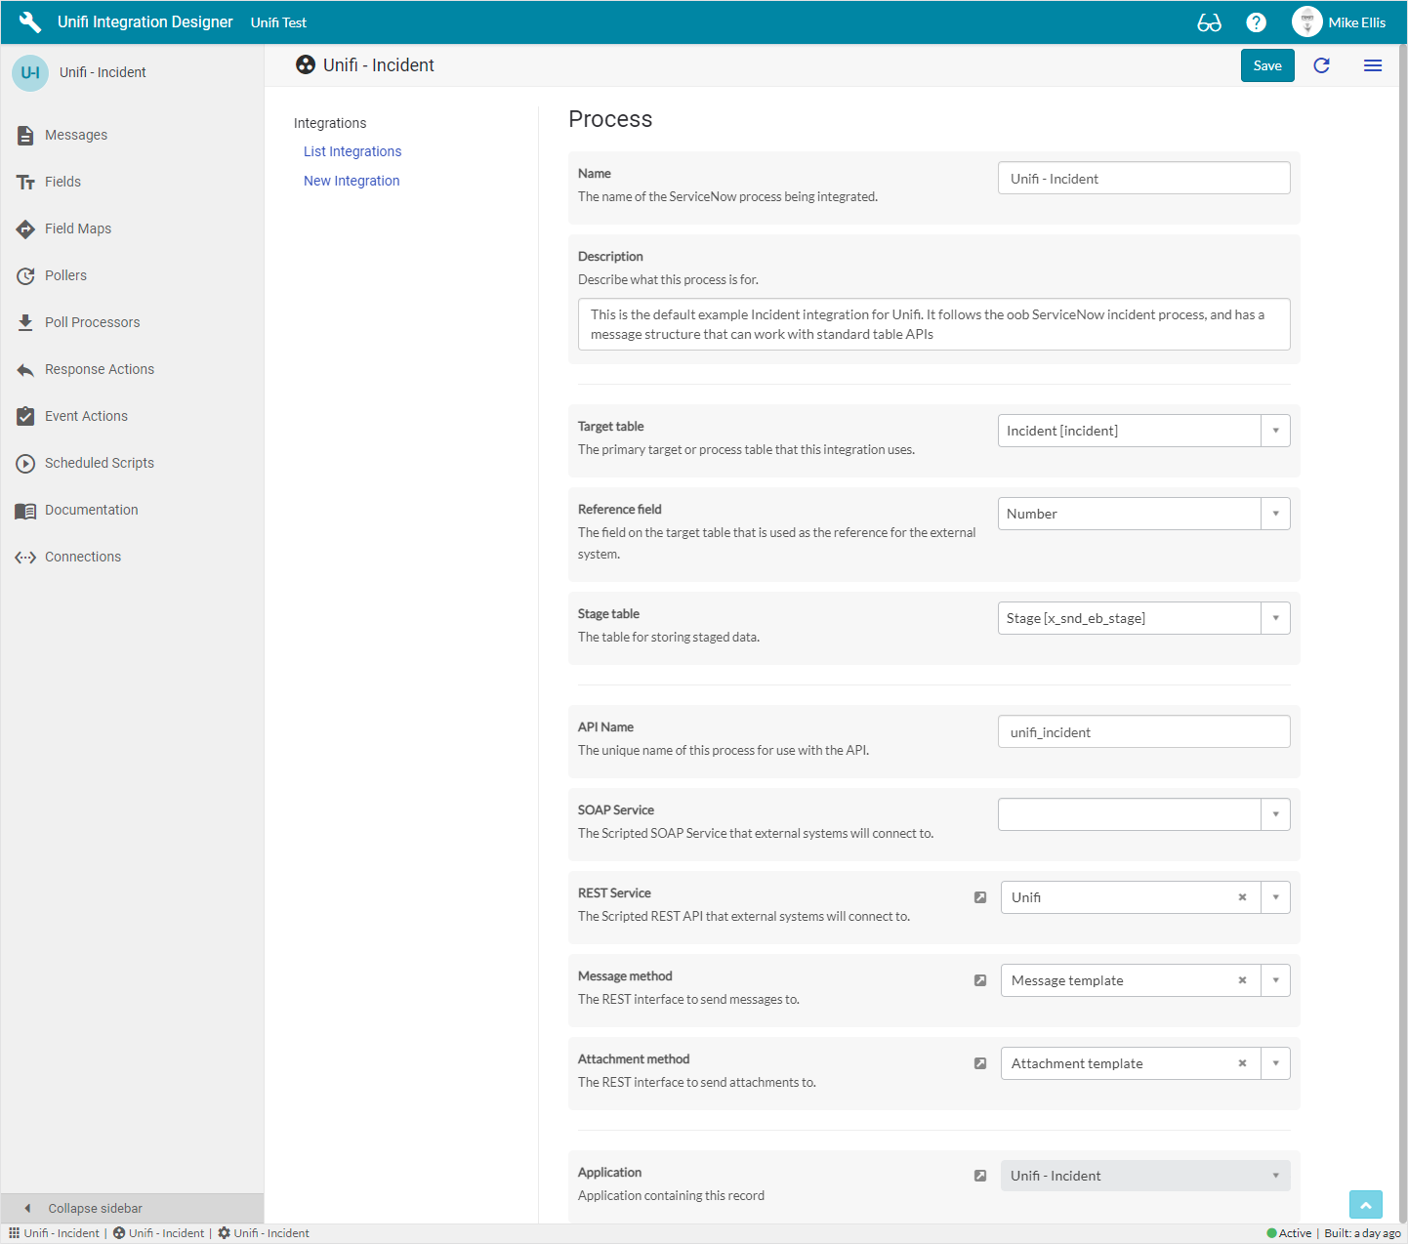Open the Reference field dropdown
The width and height of the screenshot is (1408, 1244).
click(x=1275, y=514)
